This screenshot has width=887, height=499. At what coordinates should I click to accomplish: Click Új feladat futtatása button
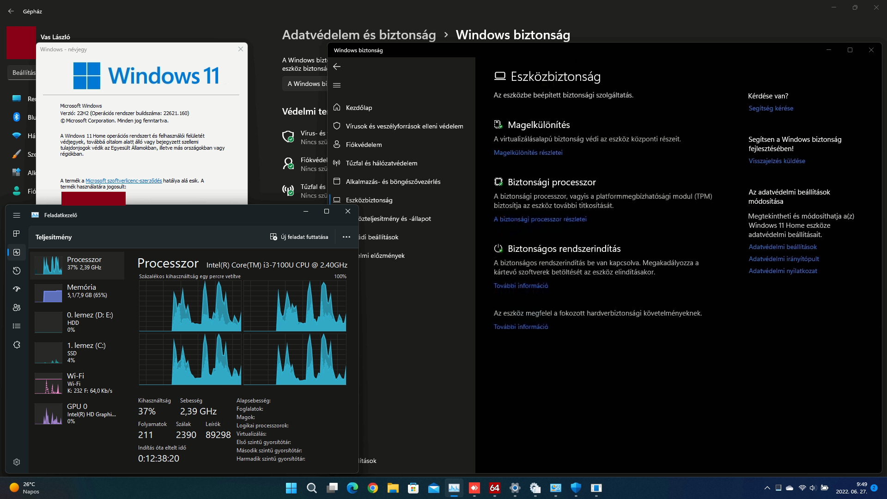click(299, 237)
